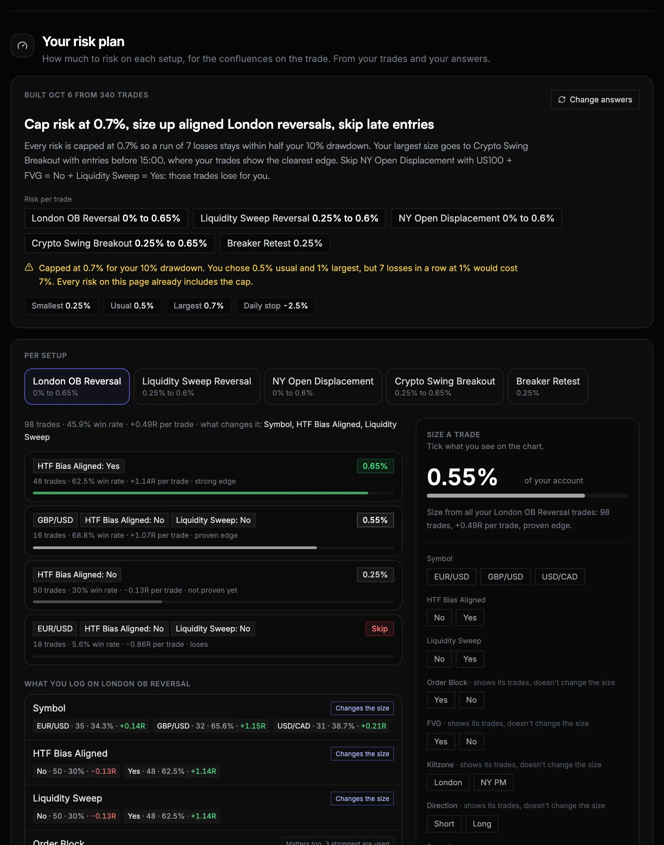
Task: Click NY Open Displacement 0% to 0.6% risk chip
Action: tap(476, 218)
